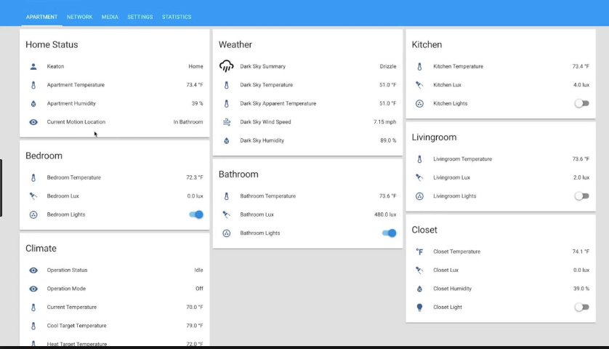Click the Kitchen Temperature thermometer icon
The width and height of the screenshot is (609, 349).
(419, 66)
